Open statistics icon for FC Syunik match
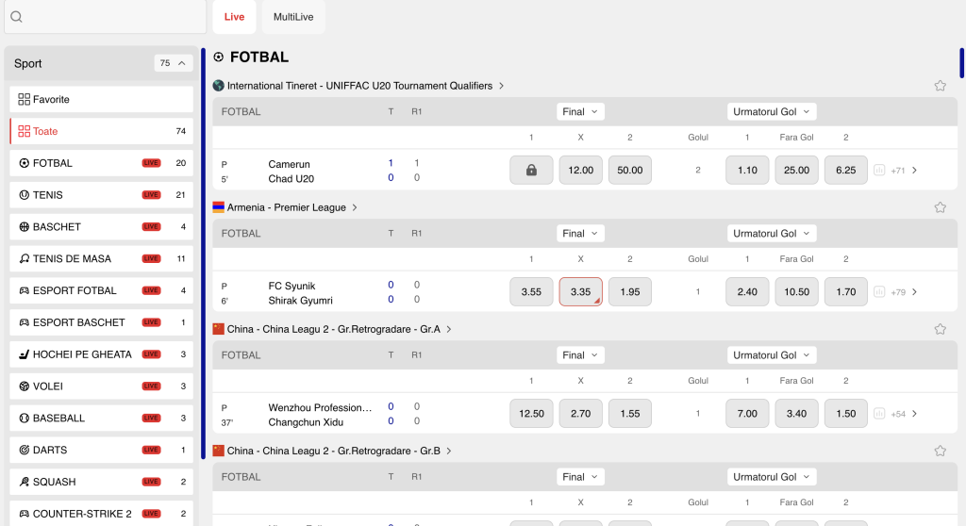 coord(879,292)
